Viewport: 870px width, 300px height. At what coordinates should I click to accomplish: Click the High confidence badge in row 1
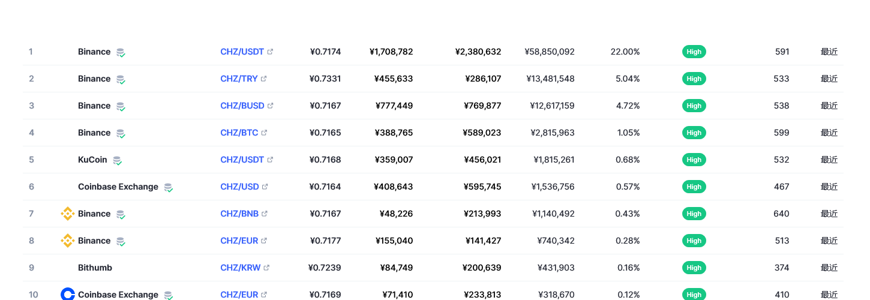point(694,52)
